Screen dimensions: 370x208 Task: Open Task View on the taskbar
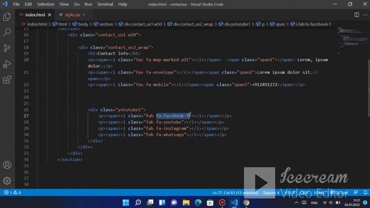click(150, 203)
